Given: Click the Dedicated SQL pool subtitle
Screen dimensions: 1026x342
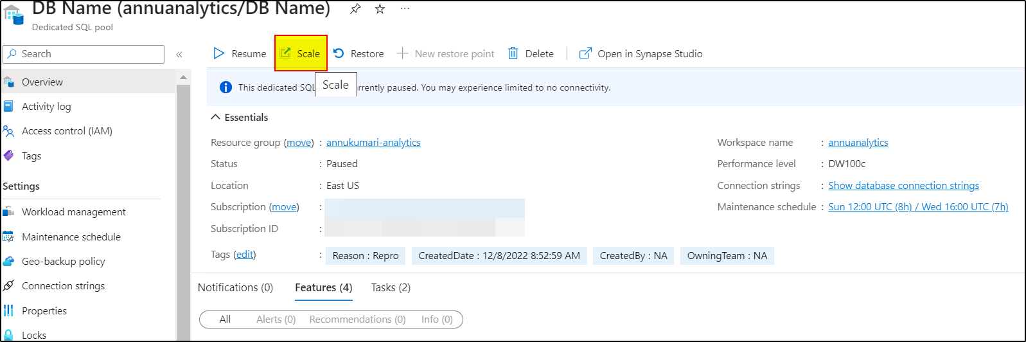Looking at the screenshot, I should [73, 28].
